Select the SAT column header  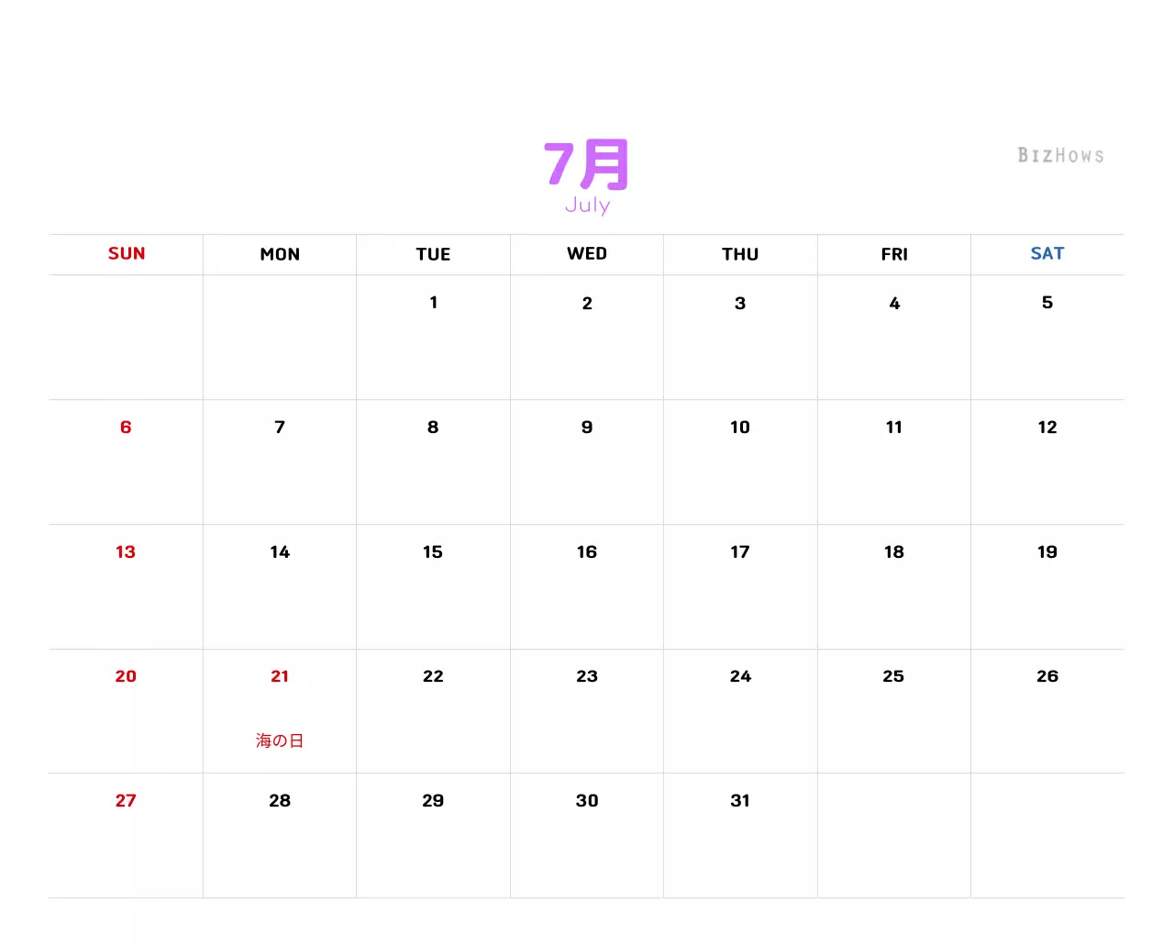pos(1047,254)
